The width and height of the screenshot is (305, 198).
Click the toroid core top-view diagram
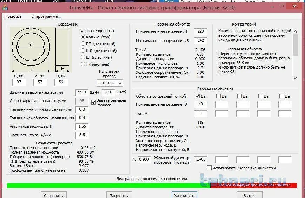(31, 47)
